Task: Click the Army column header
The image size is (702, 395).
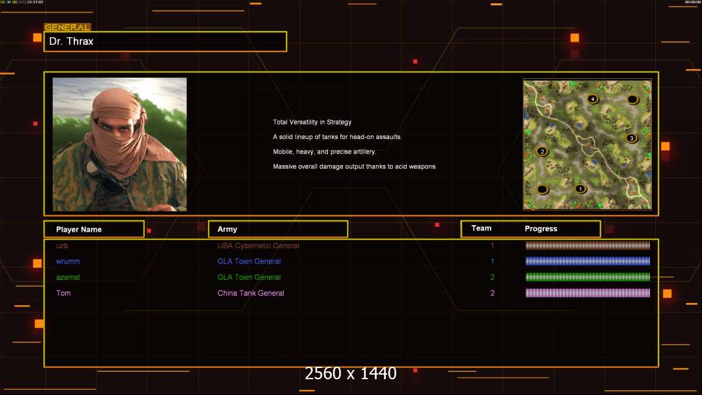Action: 278,229
